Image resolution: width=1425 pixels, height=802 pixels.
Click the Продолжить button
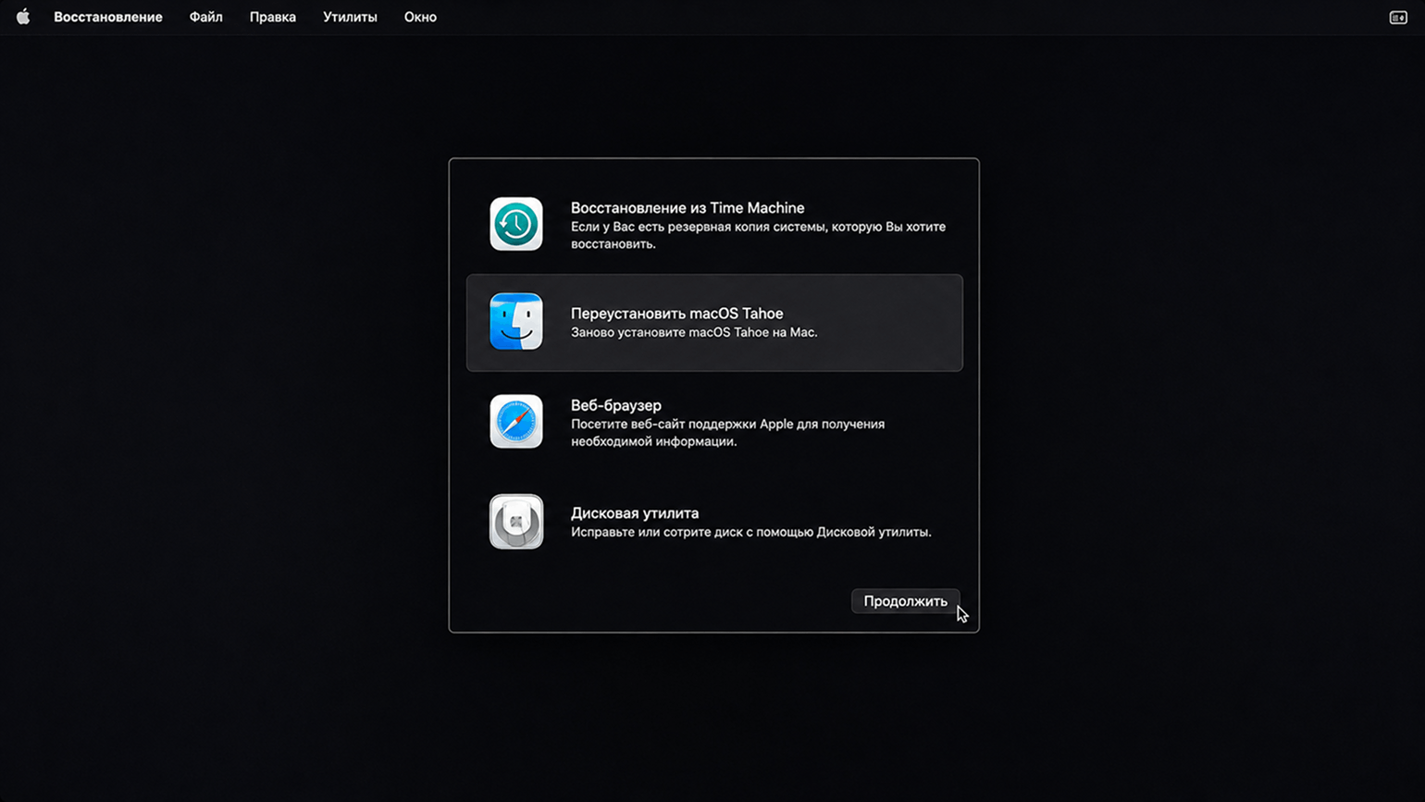(x=905, y=601)
